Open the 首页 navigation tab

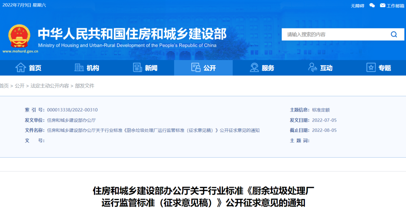[x=29, y=68]
